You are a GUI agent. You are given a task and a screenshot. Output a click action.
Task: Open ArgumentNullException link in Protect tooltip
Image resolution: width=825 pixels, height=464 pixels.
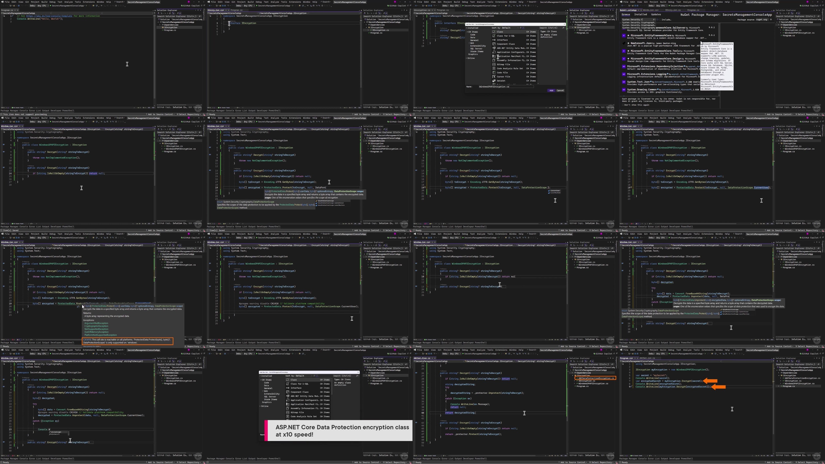[96, 324]
